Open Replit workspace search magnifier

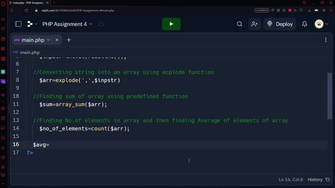[x=240, y=24]
